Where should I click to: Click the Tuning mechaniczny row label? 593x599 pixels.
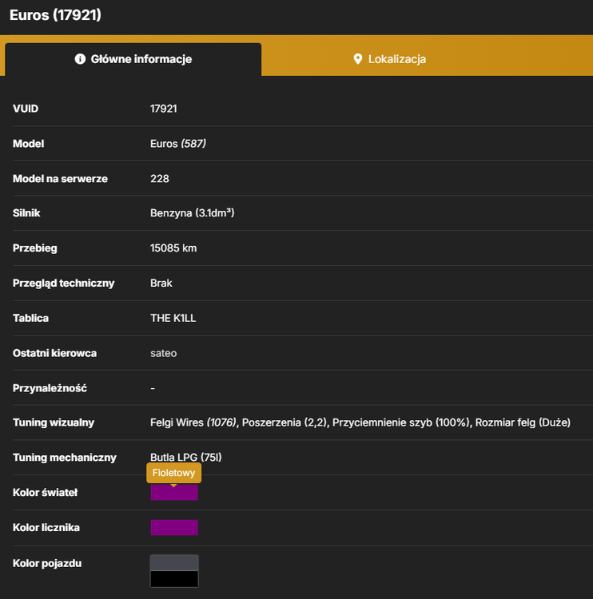pos(65,458)
